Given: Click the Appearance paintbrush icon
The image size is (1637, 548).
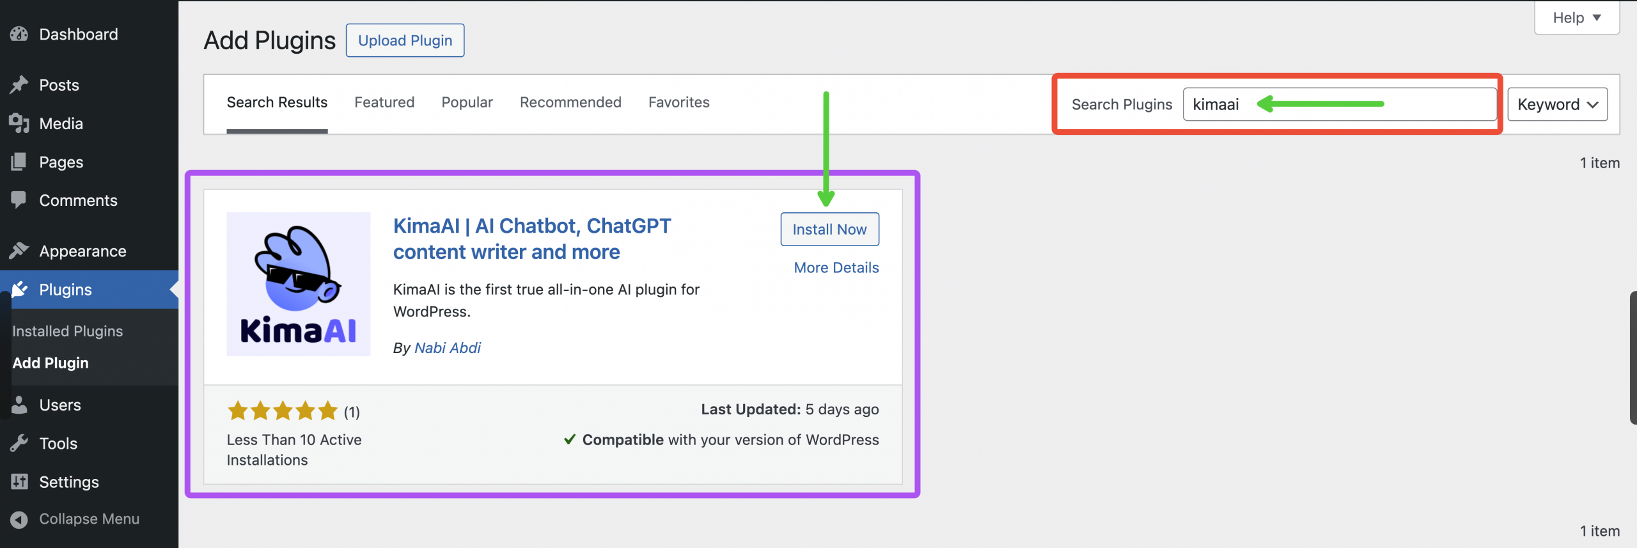Looking at the screenshot, I should [x=19, y=251].
